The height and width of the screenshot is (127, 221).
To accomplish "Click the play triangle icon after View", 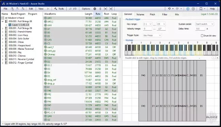I will click(x=48, y=9).
